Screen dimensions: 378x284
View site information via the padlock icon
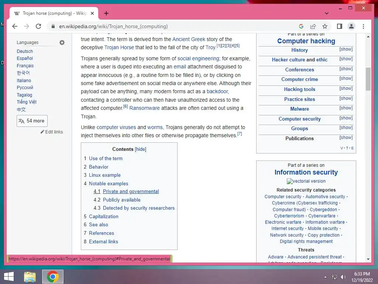53,26
